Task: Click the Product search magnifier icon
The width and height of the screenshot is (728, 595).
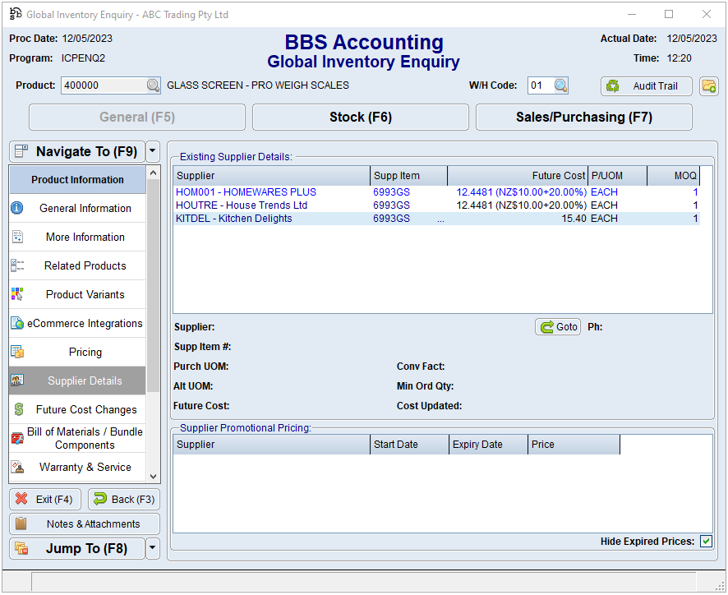Action: 153,85
